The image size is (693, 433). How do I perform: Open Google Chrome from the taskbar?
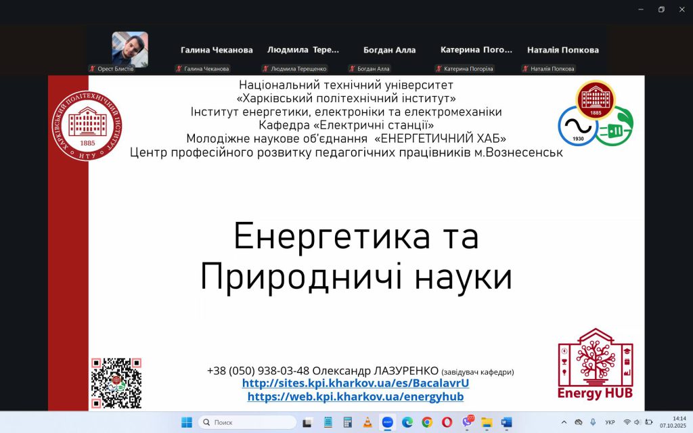click(x=427, y=422)
